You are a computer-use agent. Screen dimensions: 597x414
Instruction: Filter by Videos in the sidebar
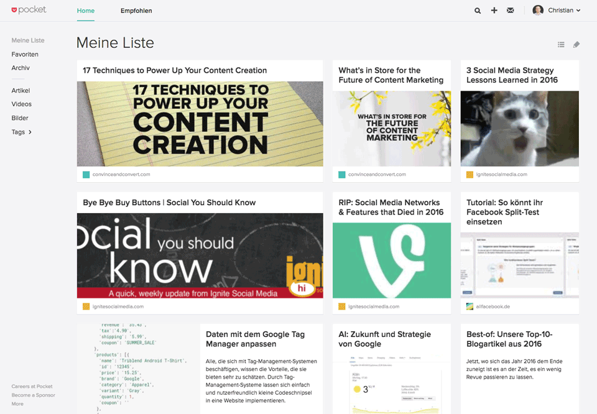[21, 104]
